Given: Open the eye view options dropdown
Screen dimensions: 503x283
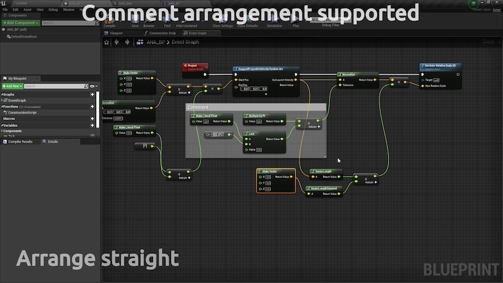Looking at the screenshot, I should 94,86.
